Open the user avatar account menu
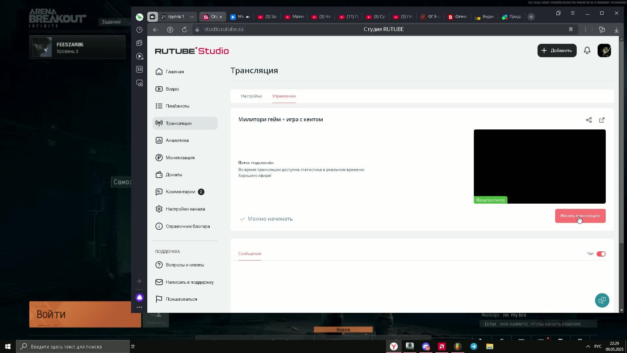The image size is (627, 353). 604,51
